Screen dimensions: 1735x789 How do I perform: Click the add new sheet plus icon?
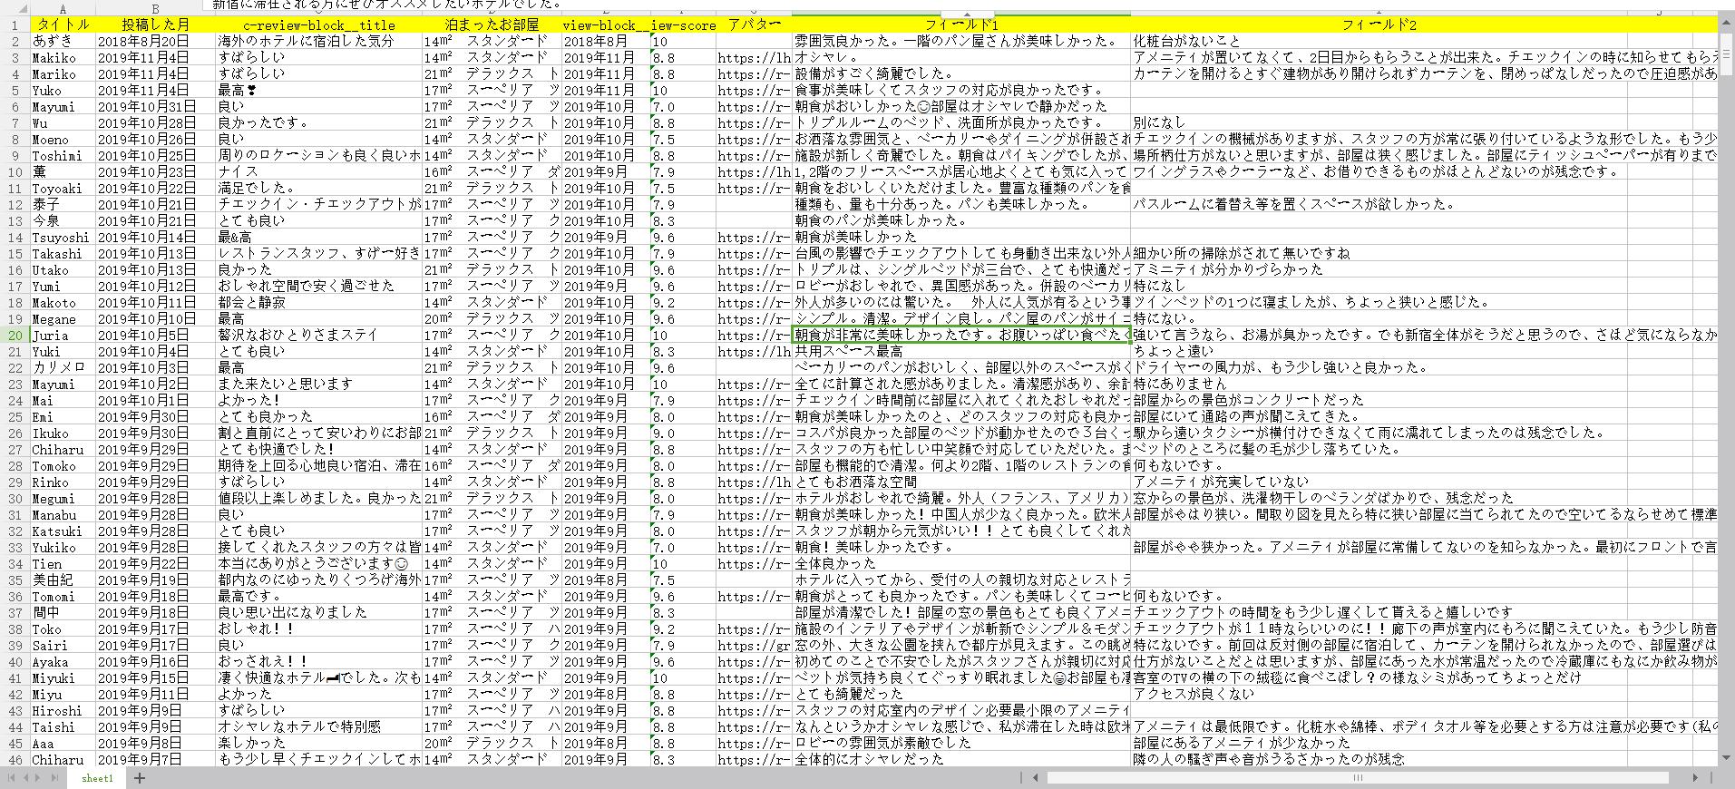140,778
